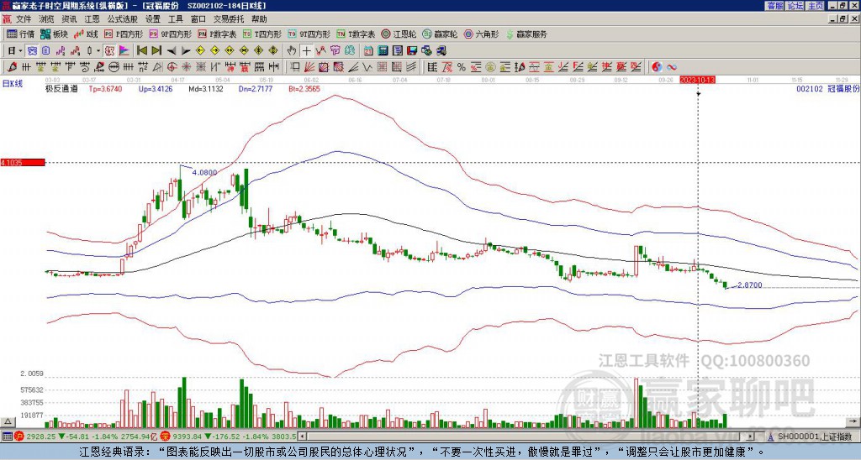The image size is (861, 460).
Task: Open the T数字表 time table
Action: pos(356,34)
